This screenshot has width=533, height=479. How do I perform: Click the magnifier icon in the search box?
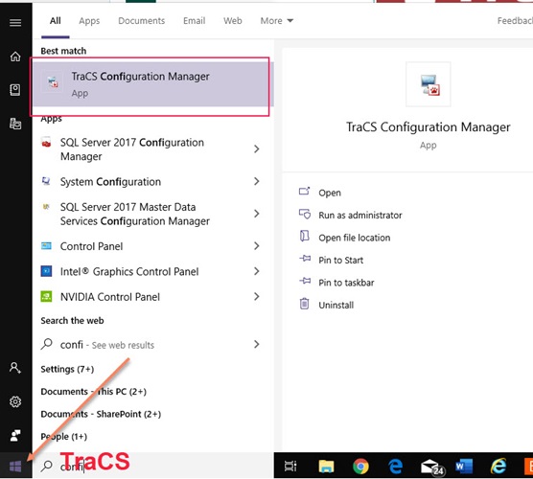47,467
